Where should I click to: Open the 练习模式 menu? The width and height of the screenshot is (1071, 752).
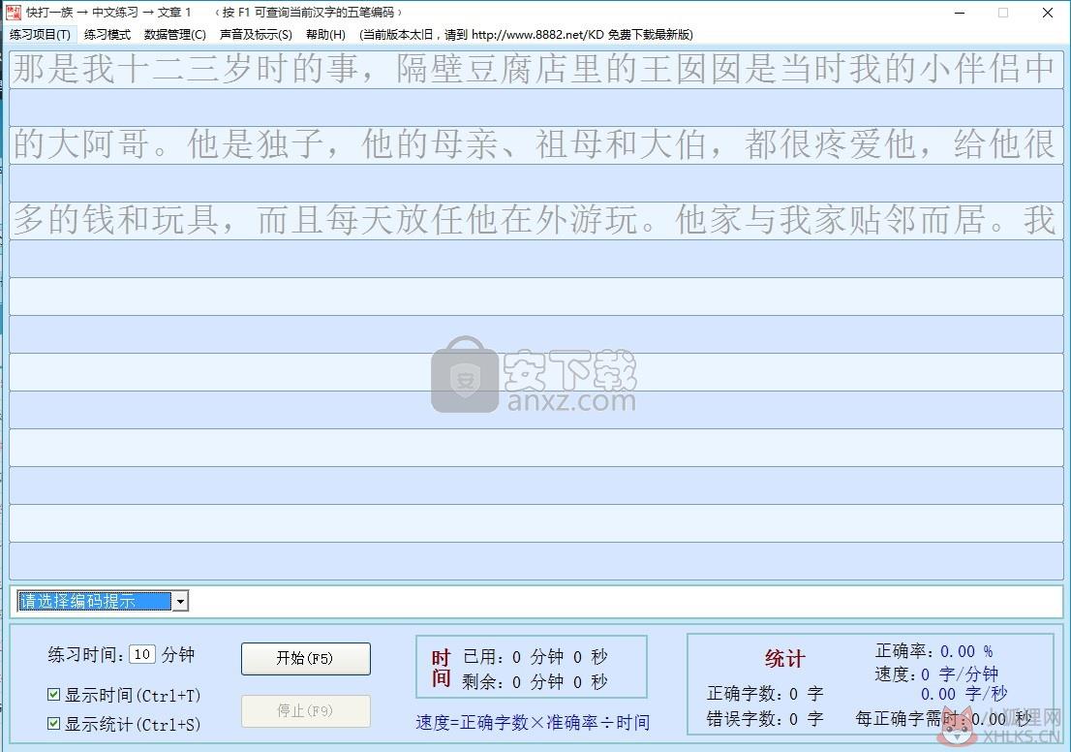pos(107,34)
